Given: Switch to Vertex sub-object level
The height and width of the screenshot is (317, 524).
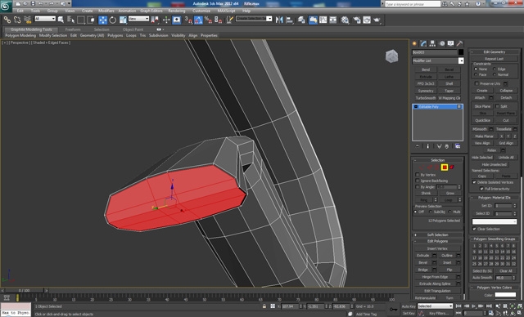Looking at the screenshot, I should [x=422, y=167].
